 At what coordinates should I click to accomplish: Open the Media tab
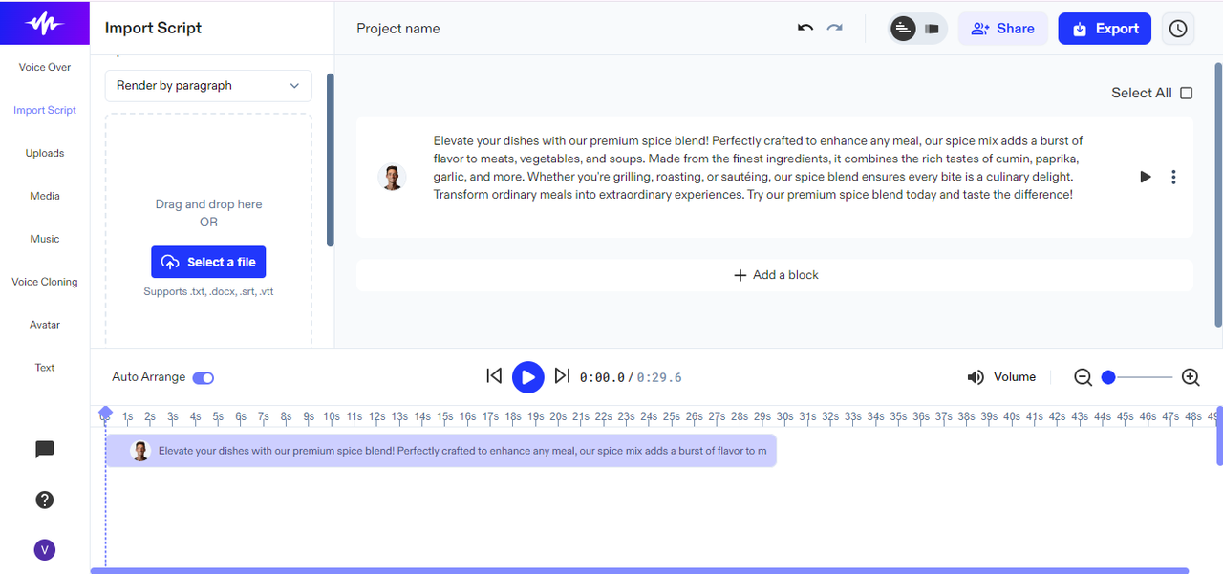(x=45, y=196)
